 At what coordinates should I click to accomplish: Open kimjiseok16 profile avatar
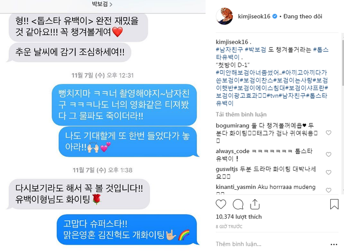tap(225, 16)
